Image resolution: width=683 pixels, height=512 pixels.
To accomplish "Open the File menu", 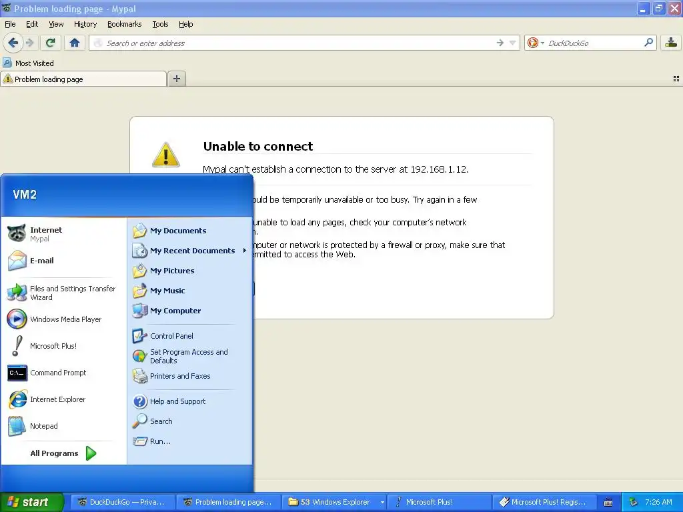I will [x=10, y=24].
